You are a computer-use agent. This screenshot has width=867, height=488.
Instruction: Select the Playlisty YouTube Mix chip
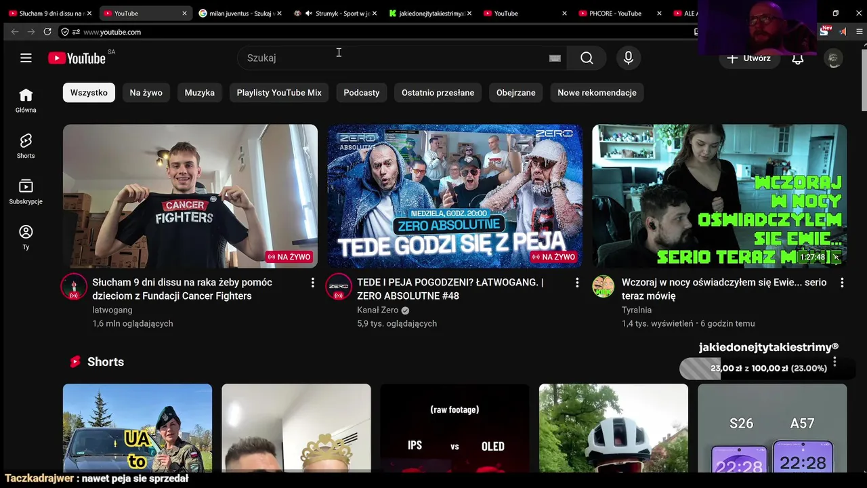point(279,93)
